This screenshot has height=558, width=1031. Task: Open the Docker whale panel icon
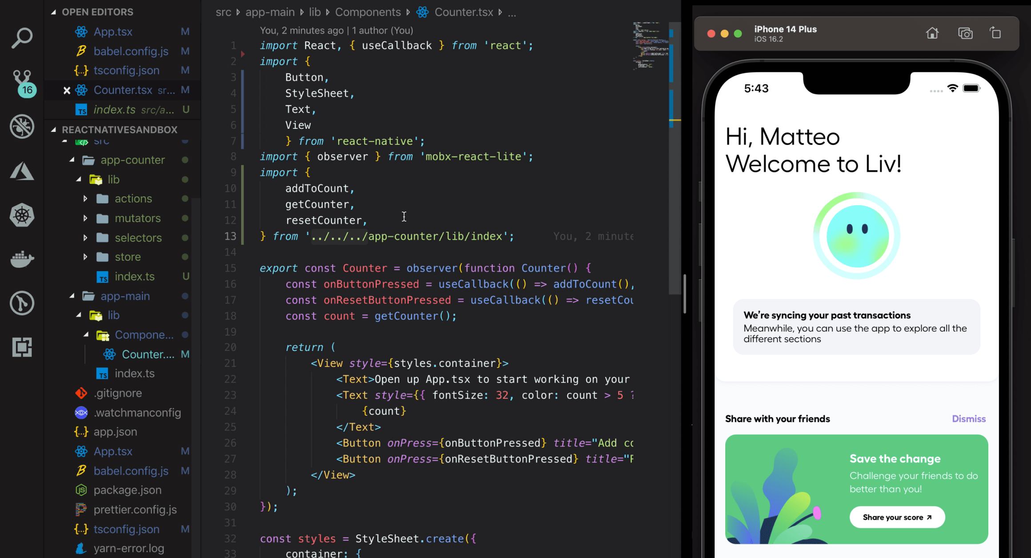[22, 259]
